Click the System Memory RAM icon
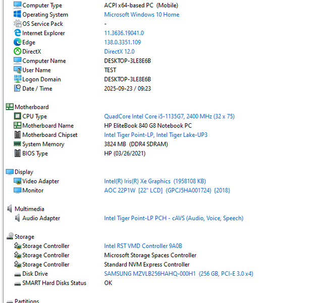Screen dimensions: 317x303 pos(17,144)
